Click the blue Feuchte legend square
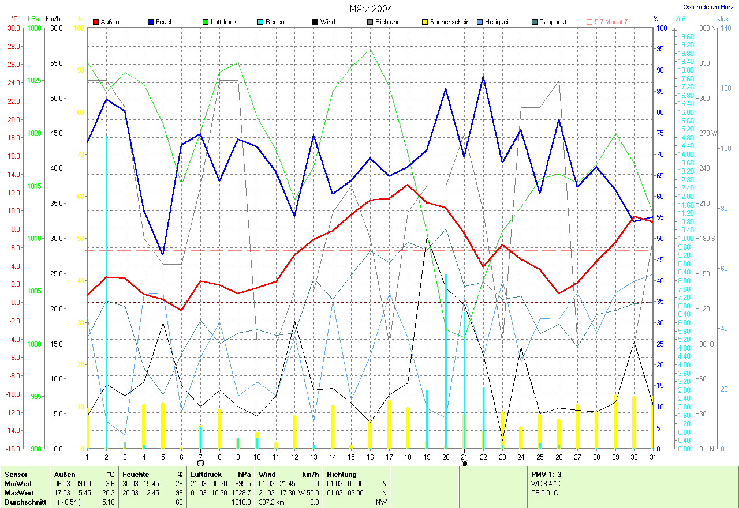Image resolution: width=739 pixels, height=508 pixels. [151, 22]
